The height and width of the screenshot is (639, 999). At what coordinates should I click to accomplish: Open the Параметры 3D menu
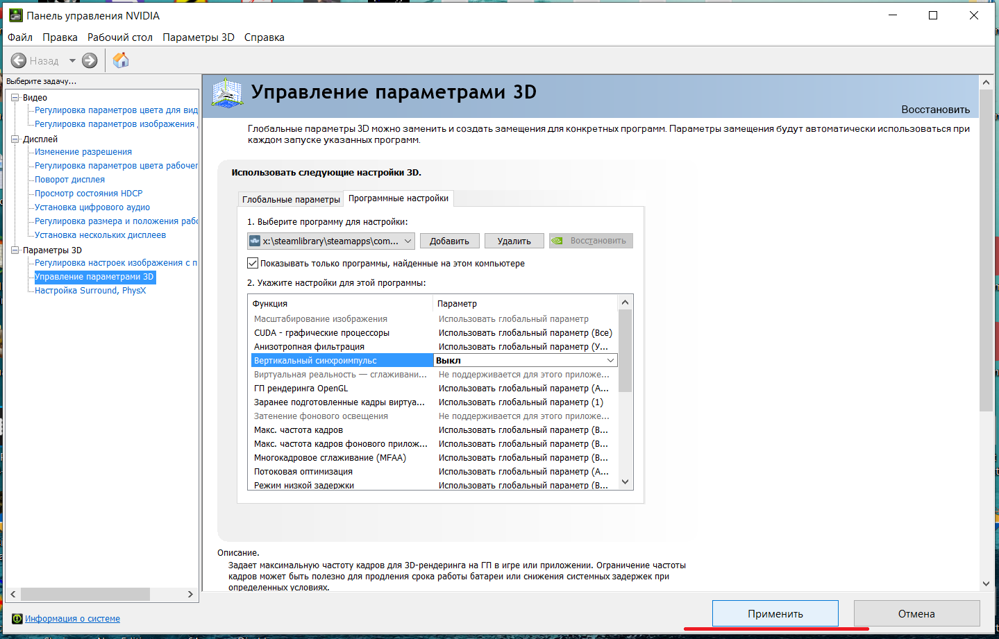(199, 37)
